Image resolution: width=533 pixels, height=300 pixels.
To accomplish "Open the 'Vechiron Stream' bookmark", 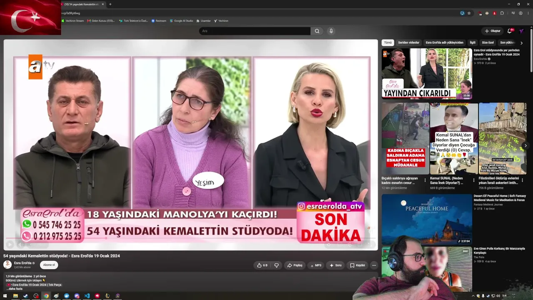I will (73, 21).
